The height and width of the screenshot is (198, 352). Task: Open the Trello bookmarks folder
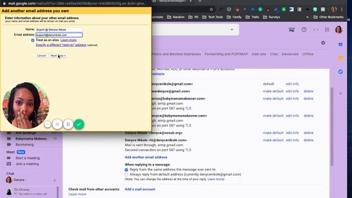tap(252, 17)
